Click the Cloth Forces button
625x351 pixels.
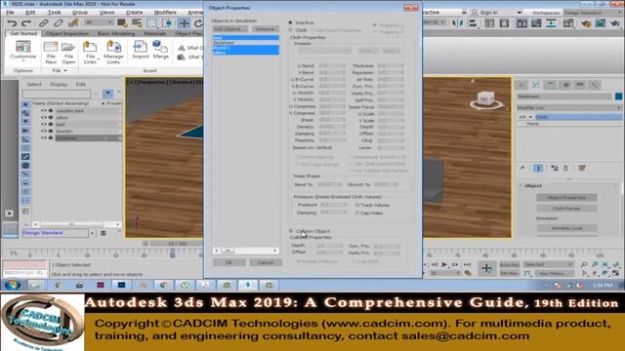coord(566,209)
